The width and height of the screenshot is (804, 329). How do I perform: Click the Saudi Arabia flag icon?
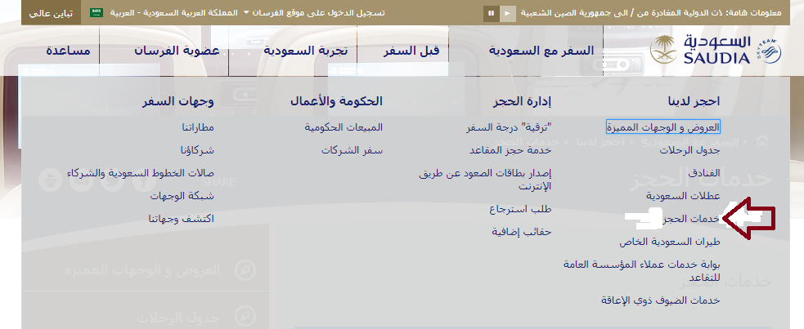pos(97,13)
